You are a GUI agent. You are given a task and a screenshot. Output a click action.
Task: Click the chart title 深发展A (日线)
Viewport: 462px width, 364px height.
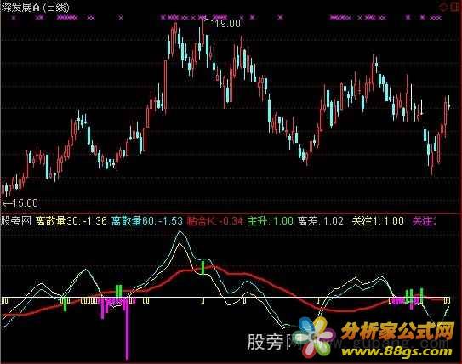click(x=35, y=8)
